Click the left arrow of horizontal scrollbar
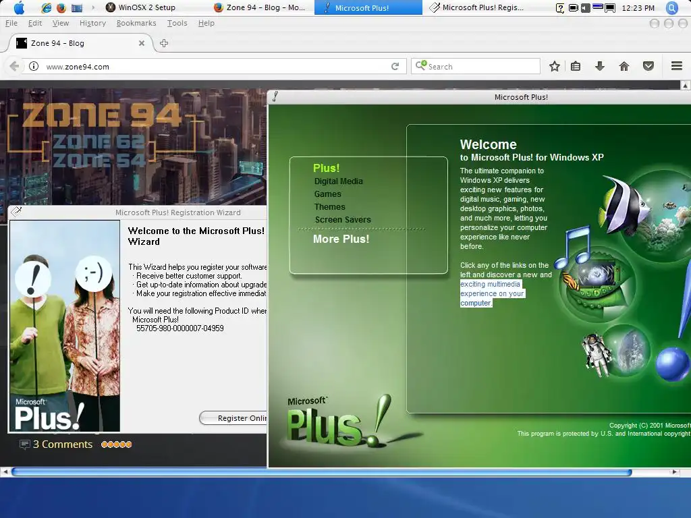 coord(5,471)
